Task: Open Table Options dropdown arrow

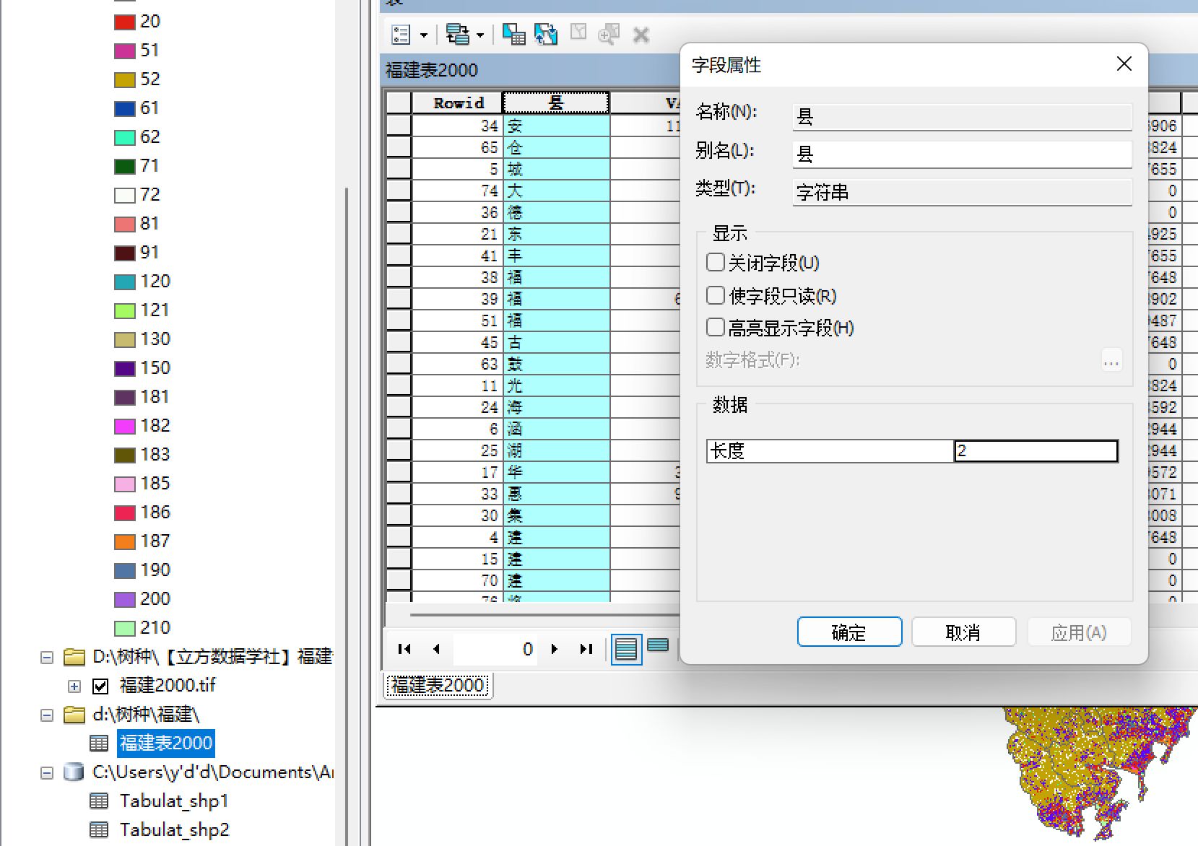Action: point(423,35)
